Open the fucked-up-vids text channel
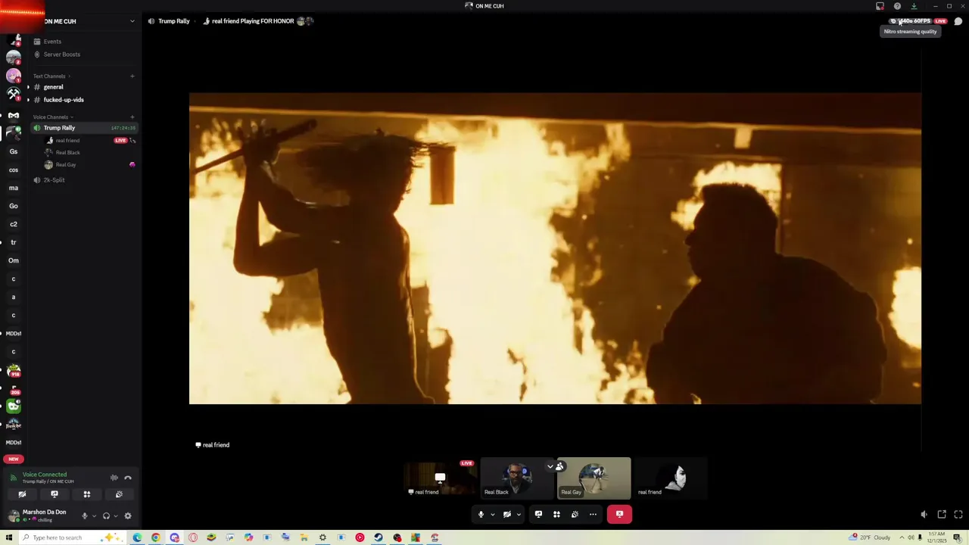969x545 pixels. tap(83, 100)
